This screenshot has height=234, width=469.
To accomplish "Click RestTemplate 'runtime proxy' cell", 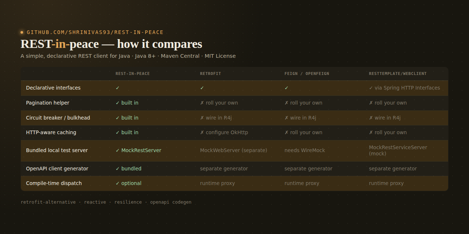I will (x=386, y=183).
